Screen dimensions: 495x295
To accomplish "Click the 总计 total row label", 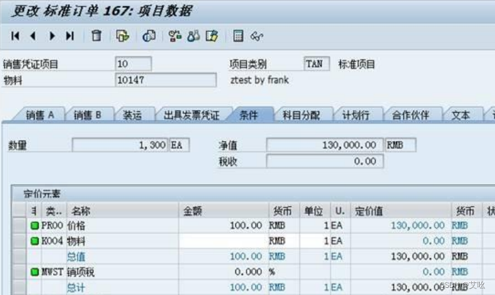I will point(76,287).
